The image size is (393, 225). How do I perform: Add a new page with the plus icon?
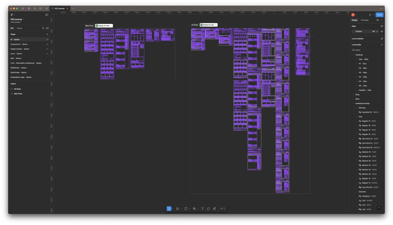coord(47,34)
